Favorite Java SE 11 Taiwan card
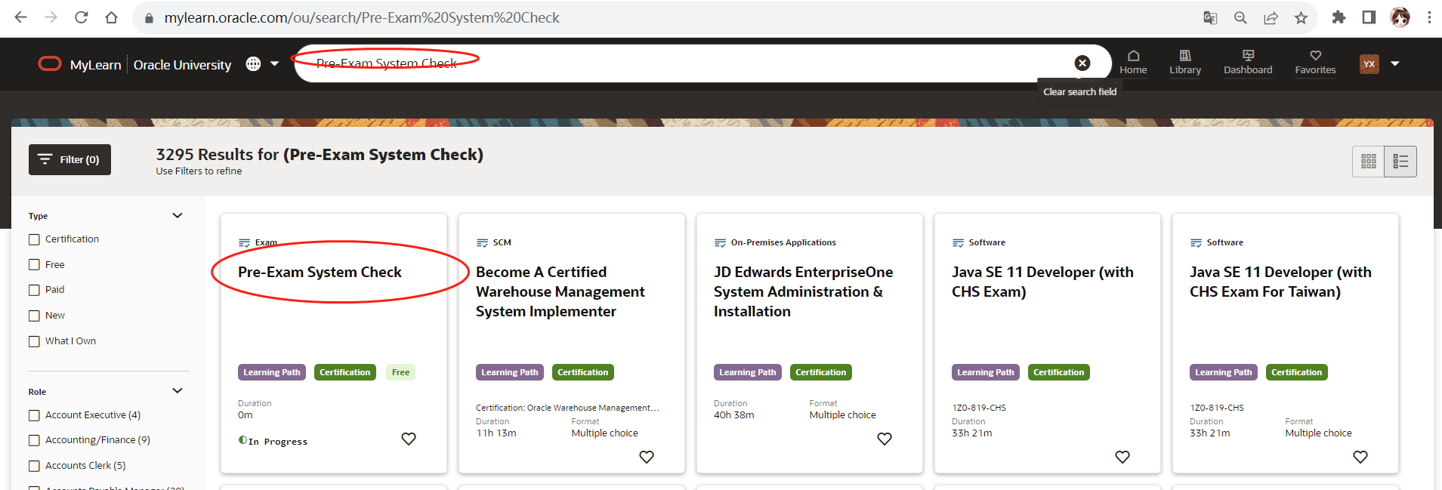 point(1360,457)
